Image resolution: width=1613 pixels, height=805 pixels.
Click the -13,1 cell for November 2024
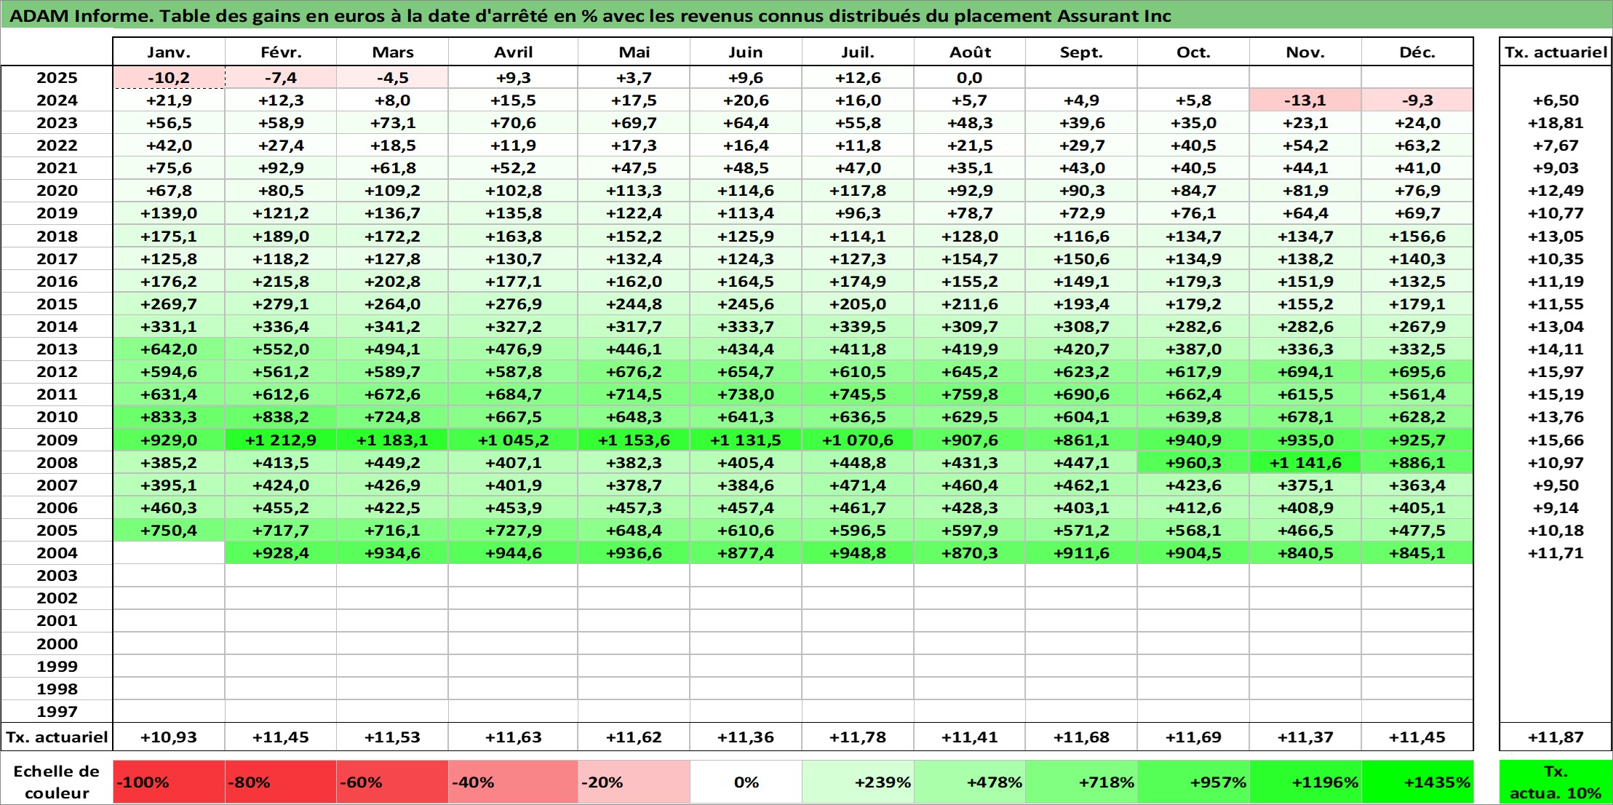pyautogui.click(x=1305, y=100)
